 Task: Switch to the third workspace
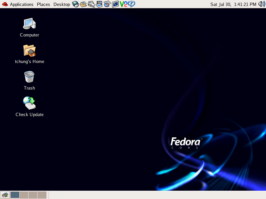click(x=33, y=195)
